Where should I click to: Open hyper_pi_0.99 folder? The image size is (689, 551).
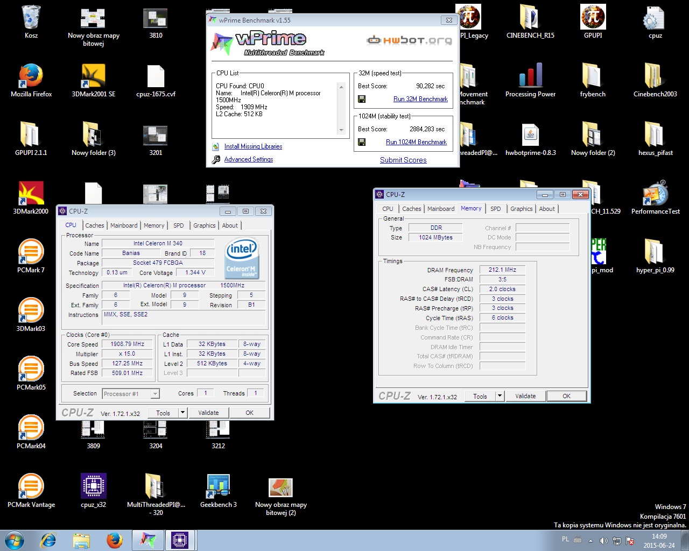[x=655, y=257]
